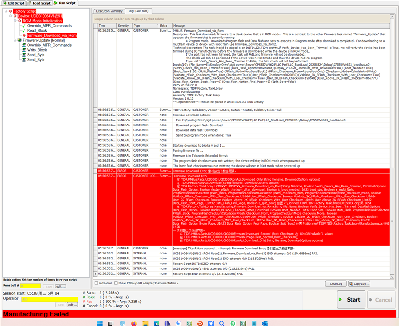Open Firefox from the taskbar
The height and width of the screenshot is (326, 399).
(x=134, y=323)
